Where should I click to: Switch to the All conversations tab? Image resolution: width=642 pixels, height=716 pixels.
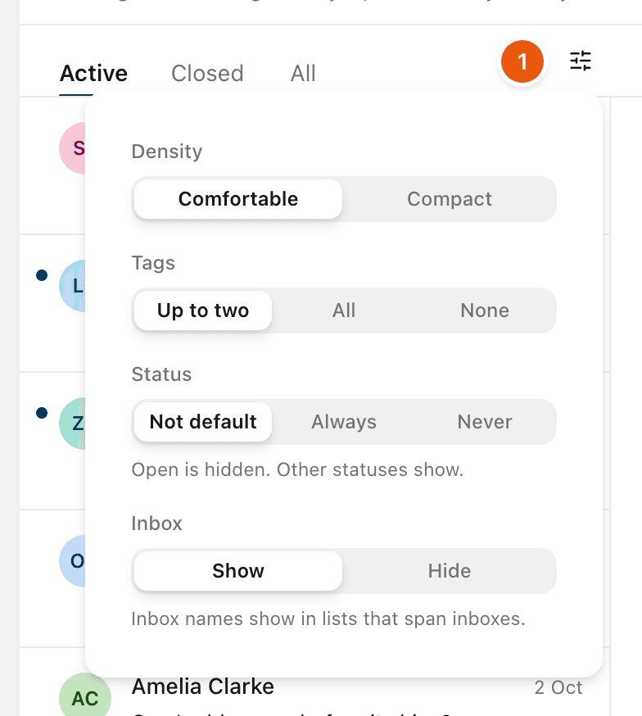pyautogui.click(x=303, y=74)
